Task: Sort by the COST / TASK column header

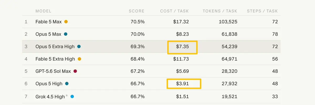Action: pos(174,11)
